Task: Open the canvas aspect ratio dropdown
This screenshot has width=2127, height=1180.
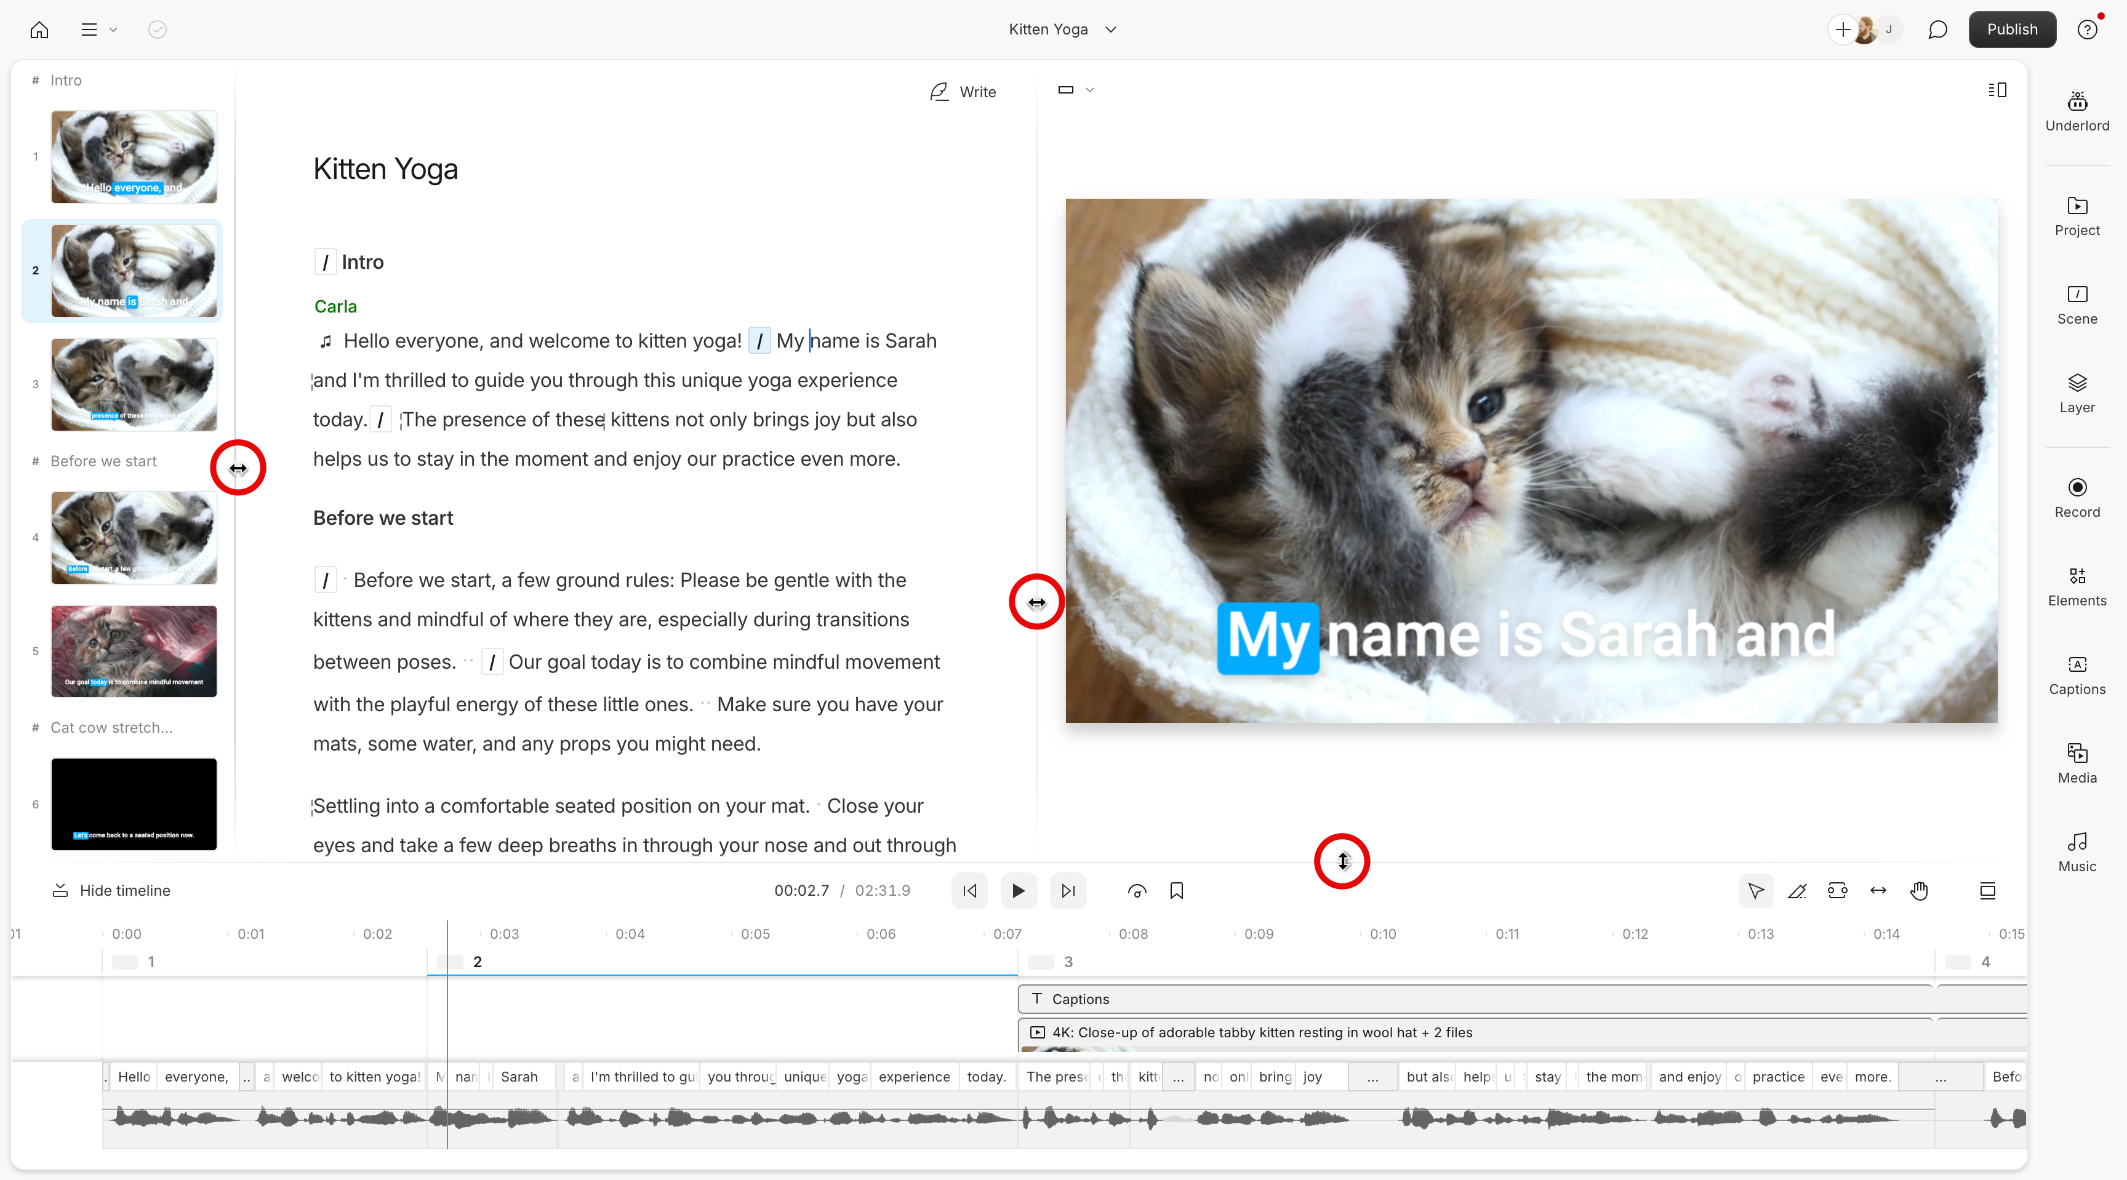Action: [x=1076, y=89]
